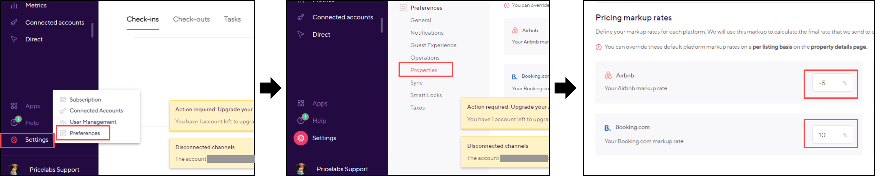Select Notifications in the Preferences submenu
Screen dimensions: 881x176
[x=427, y=33]
